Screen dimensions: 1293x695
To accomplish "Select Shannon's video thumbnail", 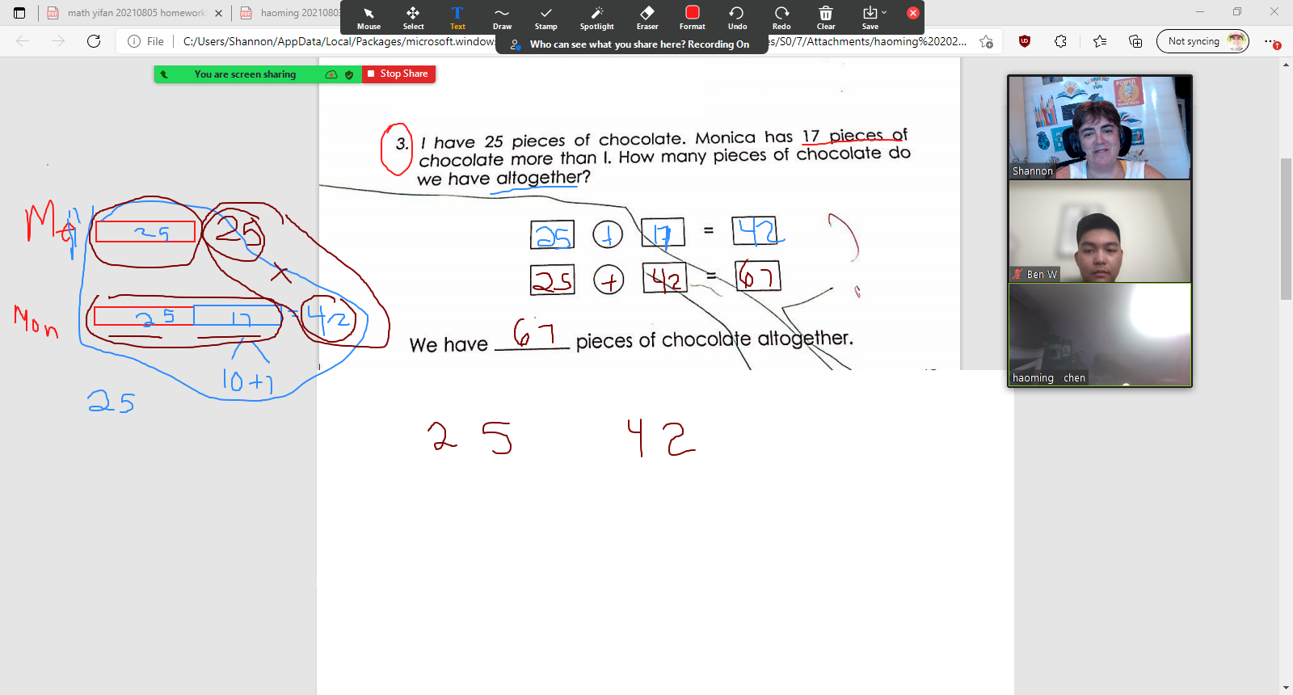I will point(1100,128).
